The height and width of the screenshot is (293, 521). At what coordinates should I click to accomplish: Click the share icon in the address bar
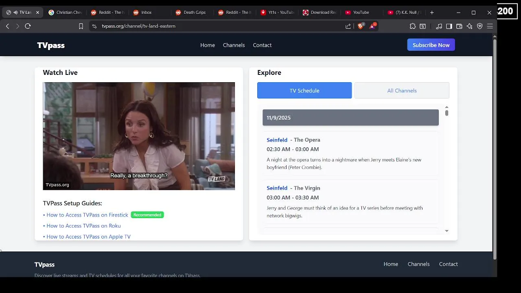pyautogui.click(x=348, y=26)
